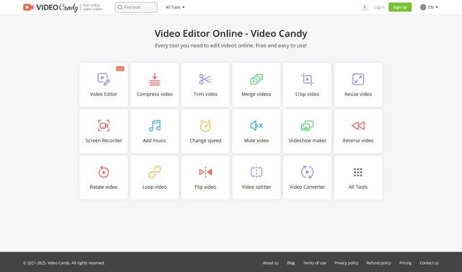Select the Trim video scissors icon
The height and width of the screenshot is (272, 462).
(x=205, y=79)
